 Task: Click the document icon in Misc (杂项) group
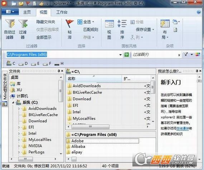[175, 30]
